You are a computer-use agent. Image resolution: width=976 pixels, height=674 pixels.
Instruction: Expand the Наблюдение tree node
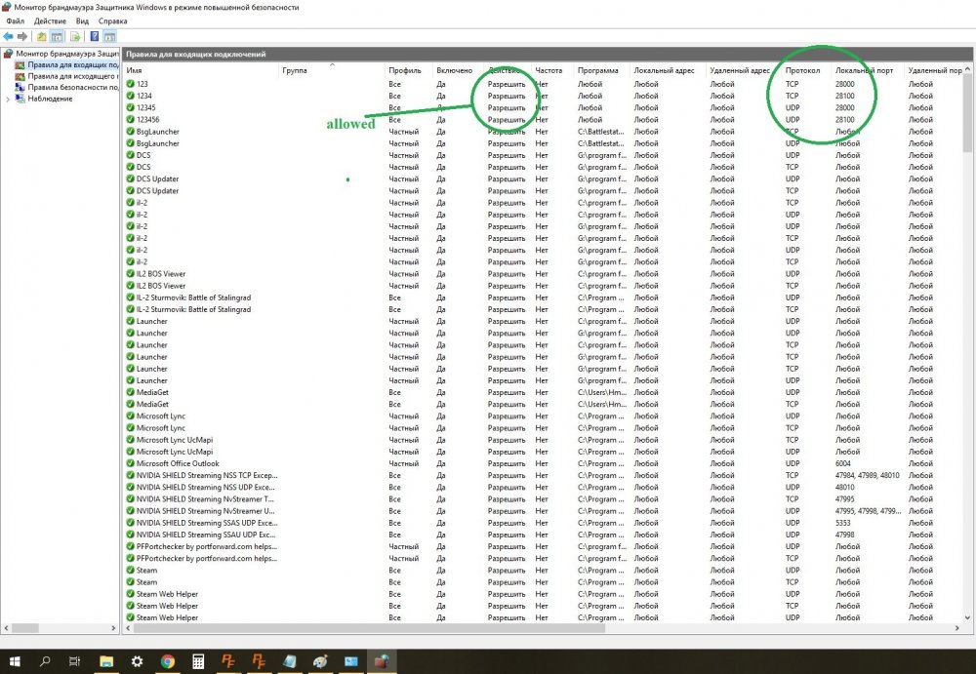tap(8, 99)
